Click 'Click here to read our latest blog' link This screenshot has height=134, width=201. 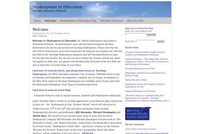pyautogui.click(x=52, y=90)
